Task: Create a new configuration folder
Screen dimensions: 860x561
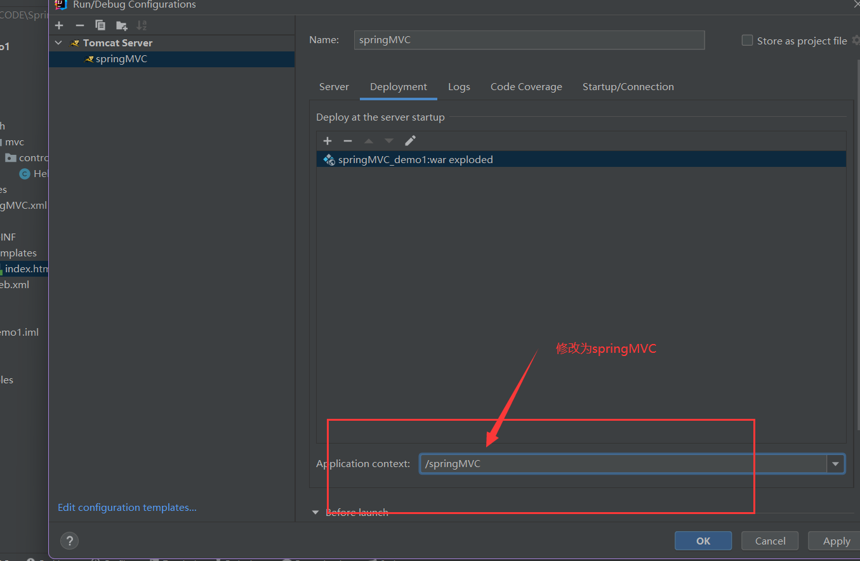Action: (121, 25)
